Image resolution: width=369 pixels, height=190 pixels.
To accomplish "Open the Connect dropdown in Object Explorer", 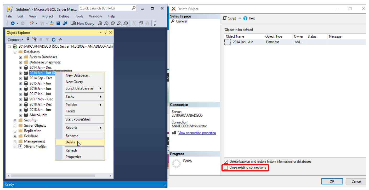I will (x=15, y=40).
